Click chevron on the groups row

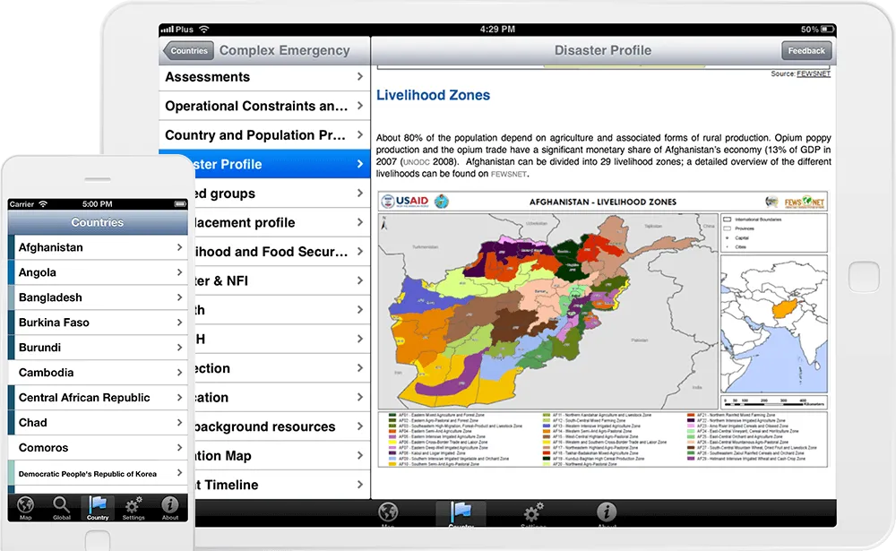[x=360, y=194]
